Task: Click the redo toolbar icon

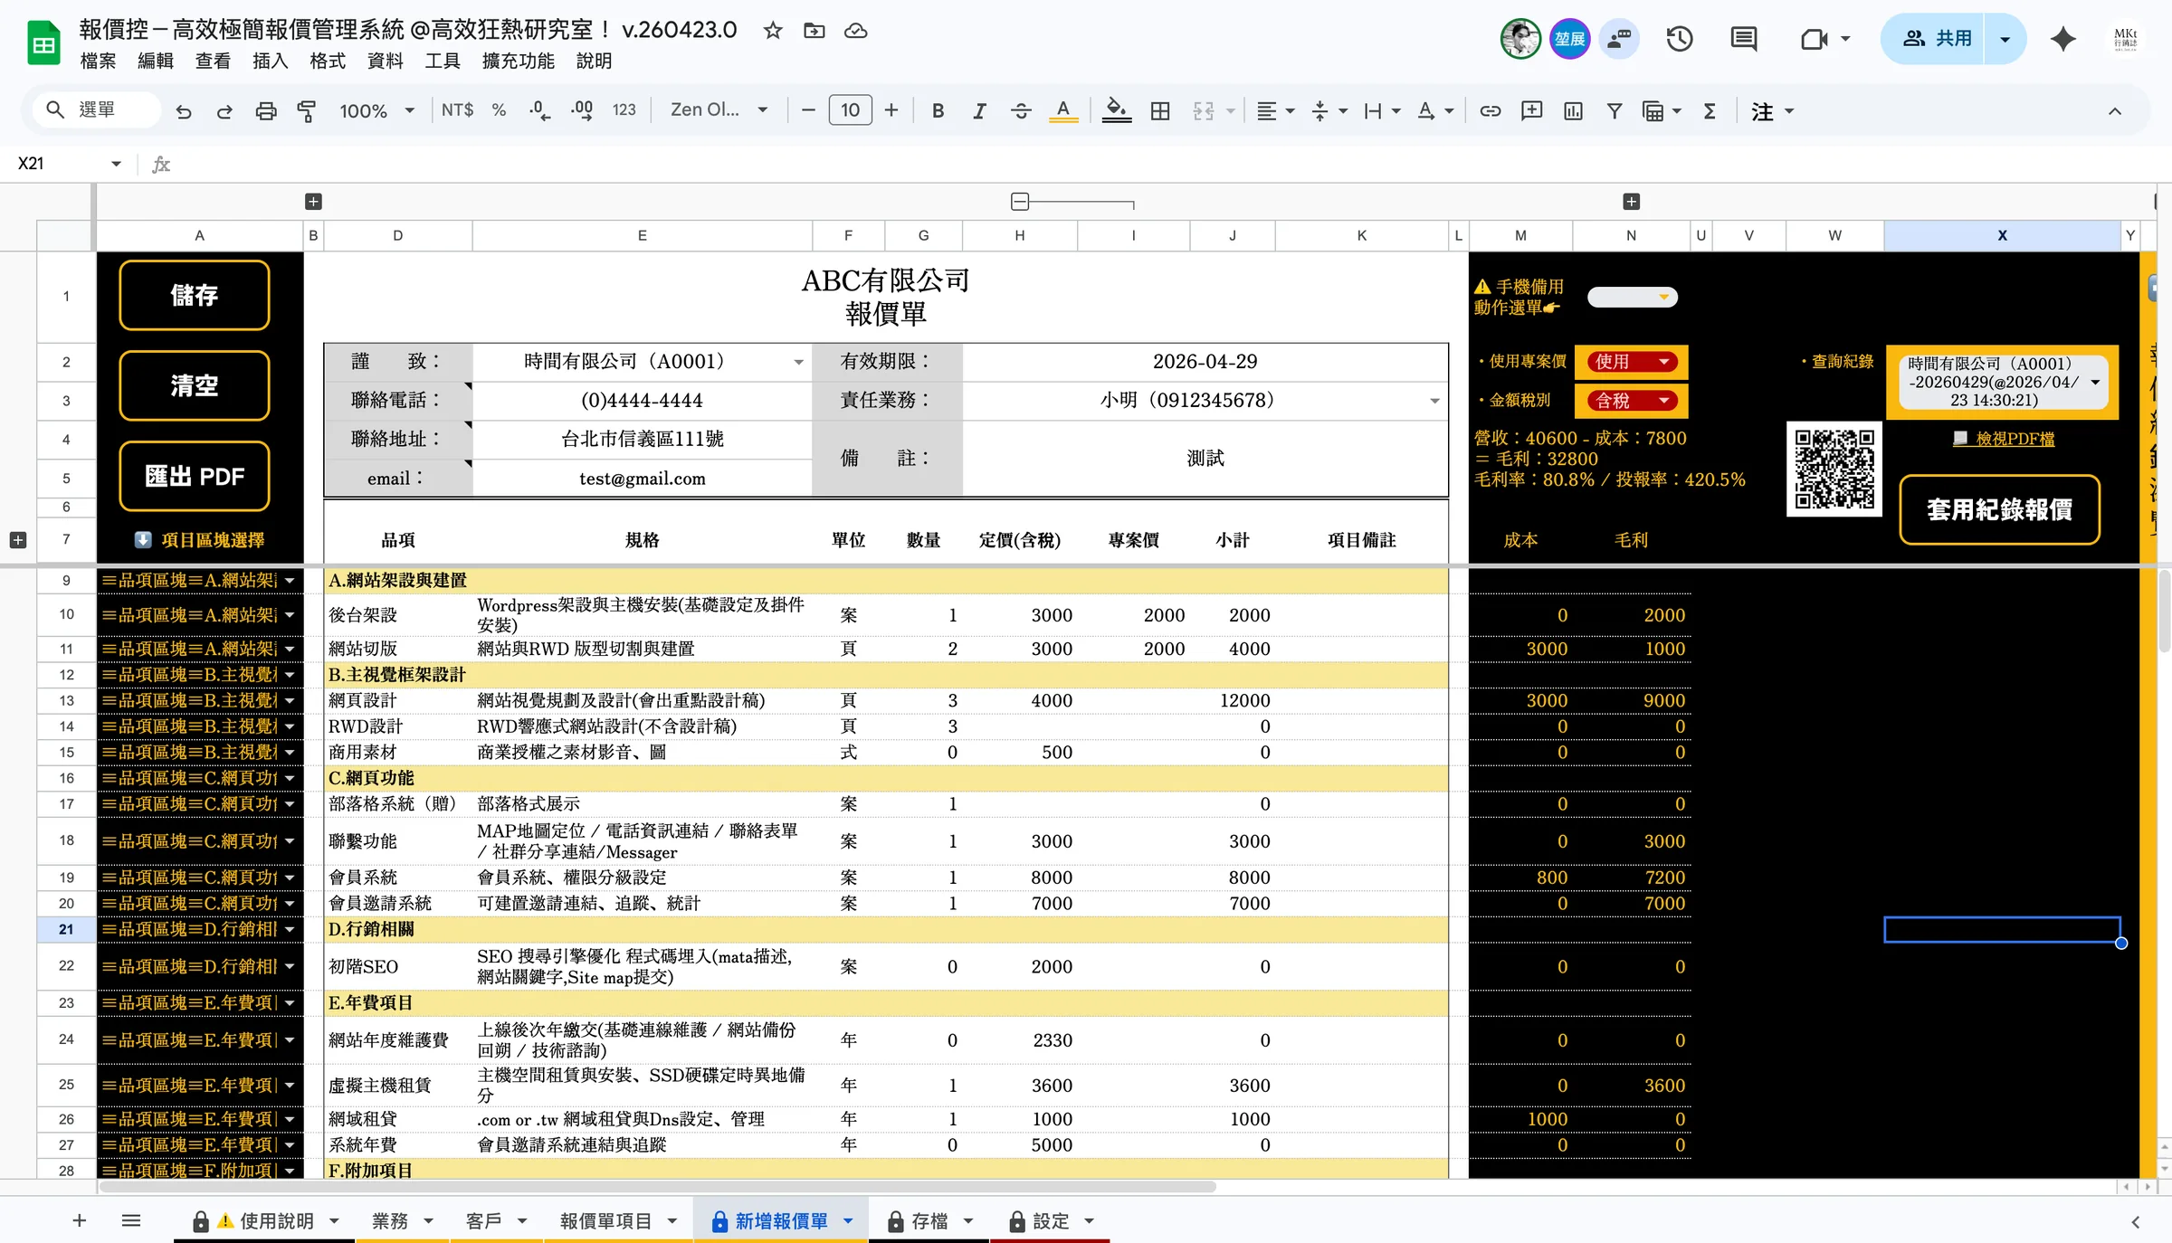Action: [x=224, y=111]
